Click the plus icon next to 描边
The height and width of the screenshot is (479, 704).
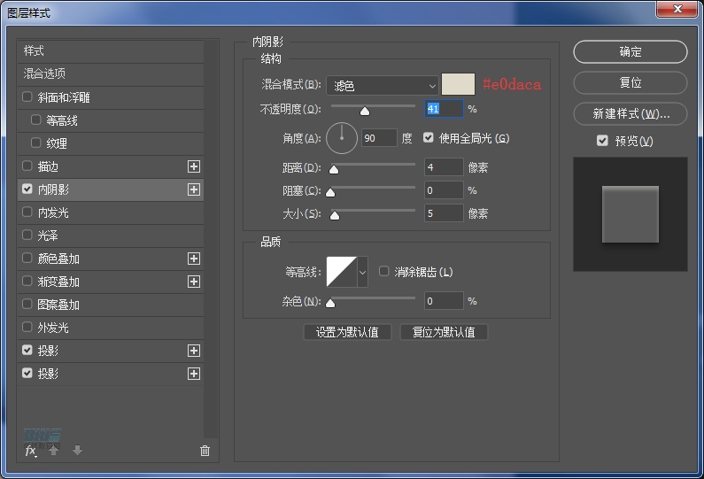point(194,166)
